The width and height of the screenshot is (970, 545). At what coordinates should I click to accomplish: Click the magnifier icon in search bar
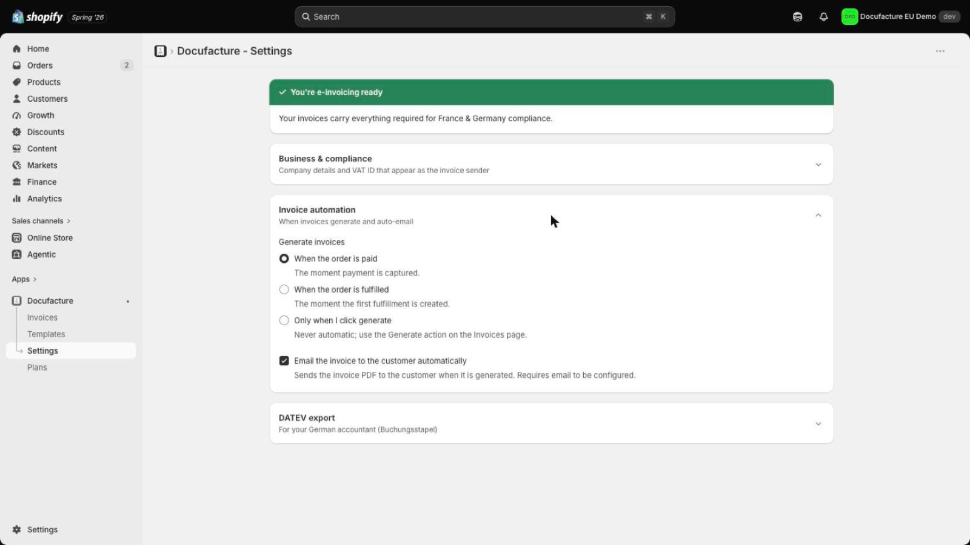point(306,17)
